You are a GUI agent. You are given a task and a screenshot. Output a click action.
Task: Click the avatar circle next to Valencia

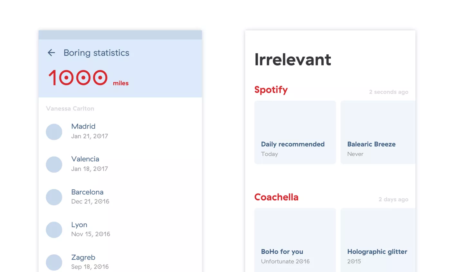(x=54, y=165)
